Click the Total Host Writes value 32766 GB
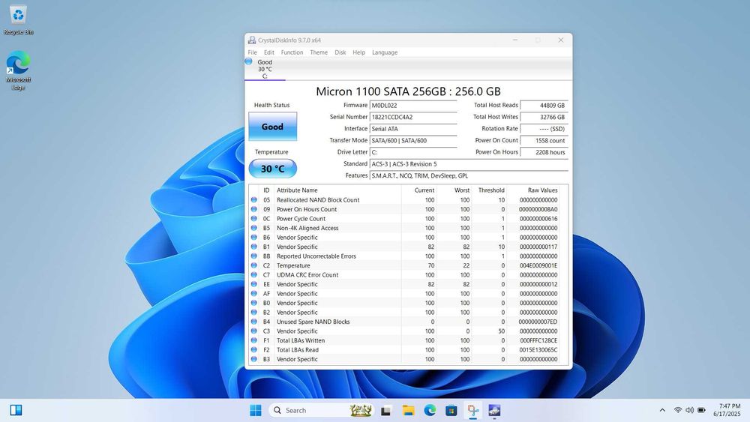 point(544,117)
